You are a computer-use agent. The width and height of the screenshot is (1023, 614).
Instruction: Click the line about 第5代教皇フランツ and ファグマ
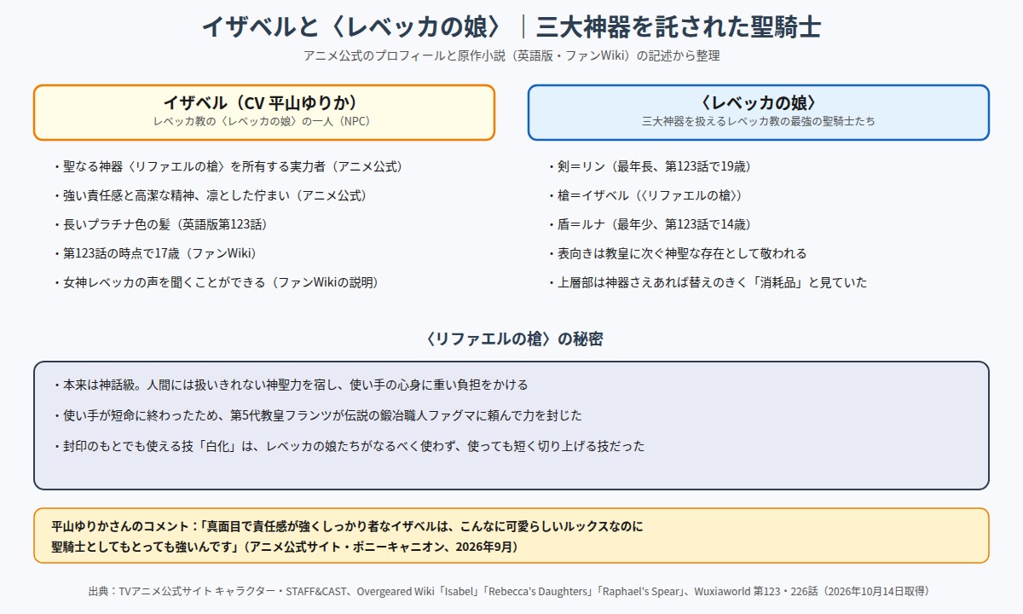316,415
